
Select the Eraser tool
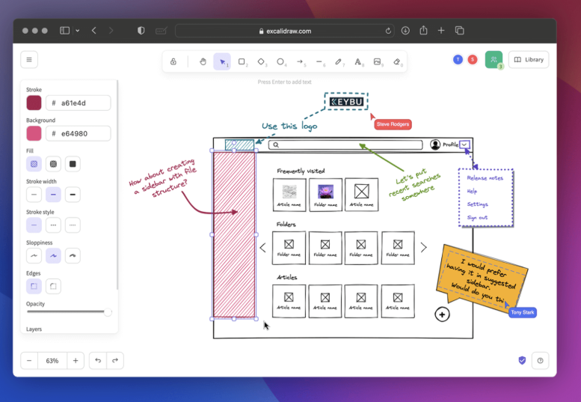[397, 61]
